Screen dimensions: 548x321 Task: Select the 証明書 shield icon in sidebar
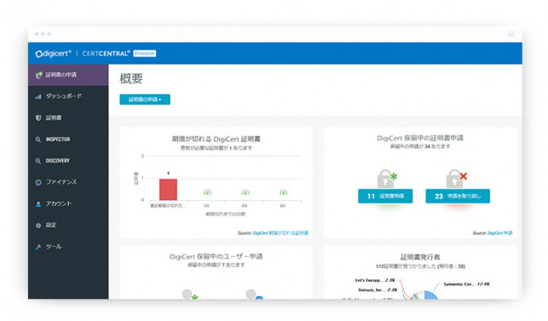[38, 118]
